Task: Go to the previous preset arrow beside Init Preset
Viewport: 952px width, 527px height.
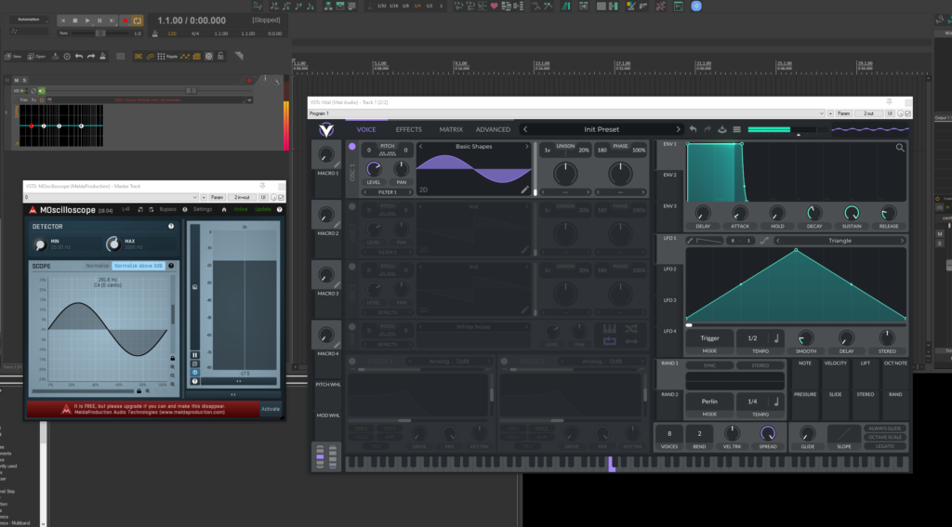Action: click(525, 129)
